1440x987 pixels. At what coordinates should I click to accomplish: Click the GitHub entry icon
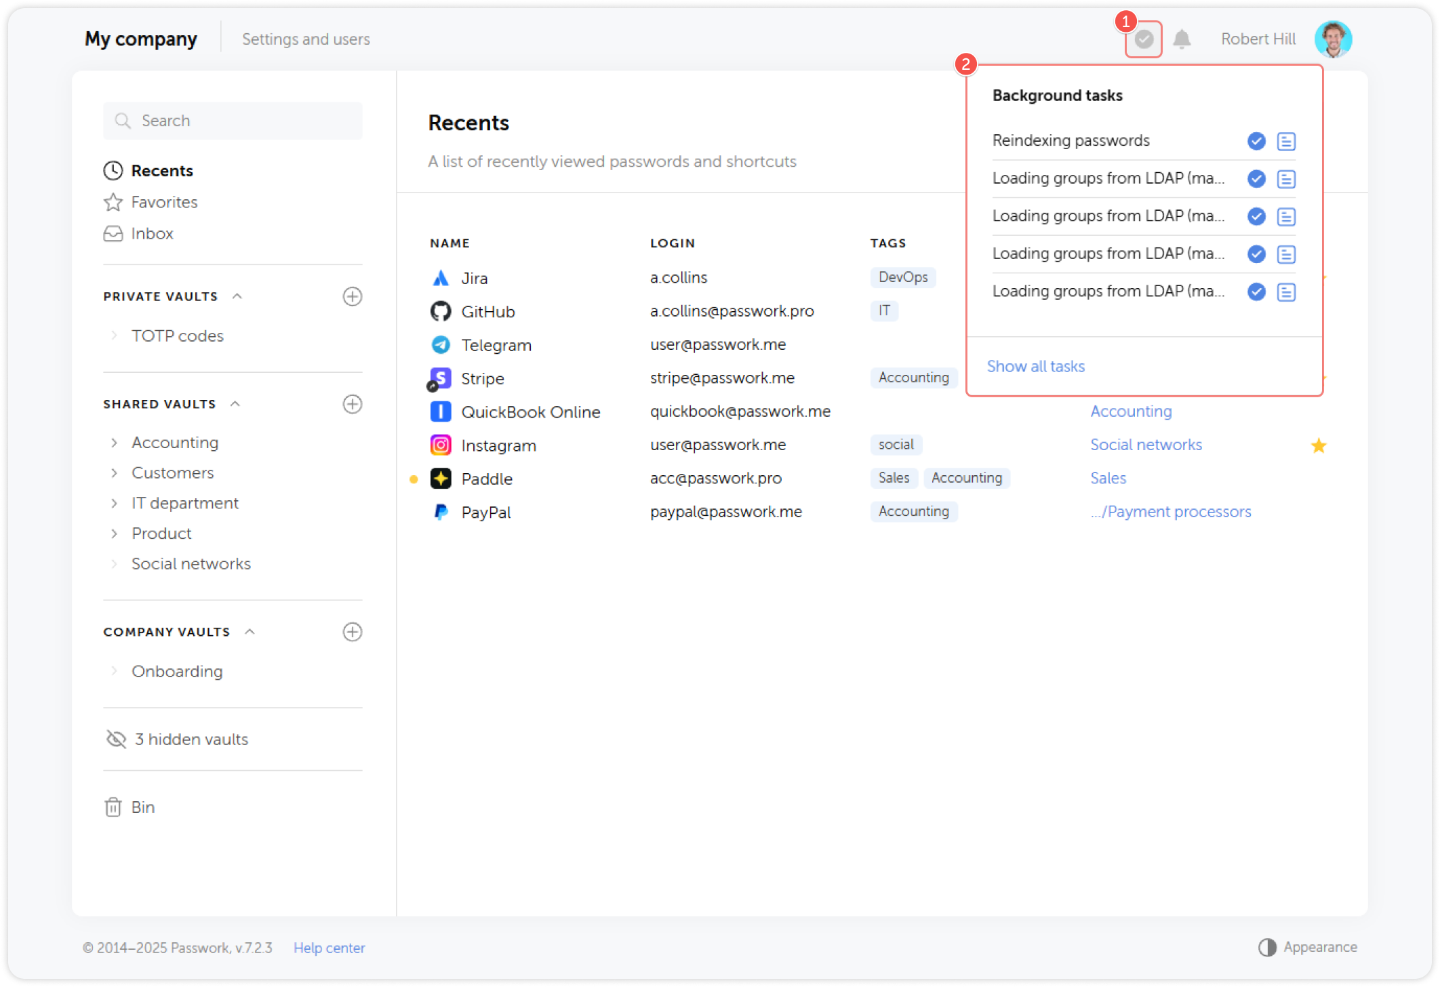[441, 311]
